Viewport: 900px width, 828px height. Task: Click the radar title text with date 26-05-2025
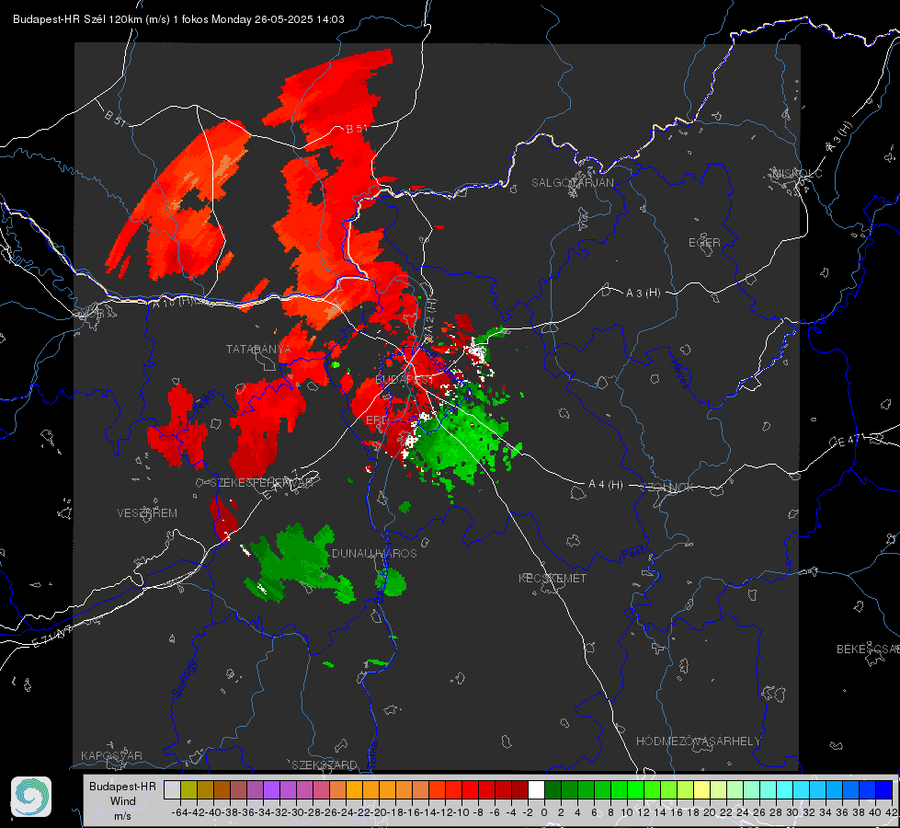[x=178, y=19]
